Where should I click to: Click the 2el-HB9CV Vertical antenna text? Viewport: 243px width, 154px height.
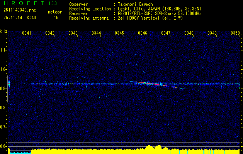150,18
